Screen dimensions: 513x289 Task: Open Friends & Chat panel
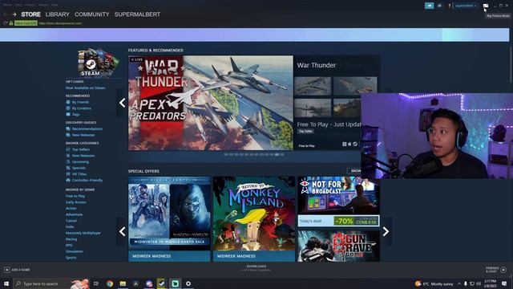coord(495,270)
